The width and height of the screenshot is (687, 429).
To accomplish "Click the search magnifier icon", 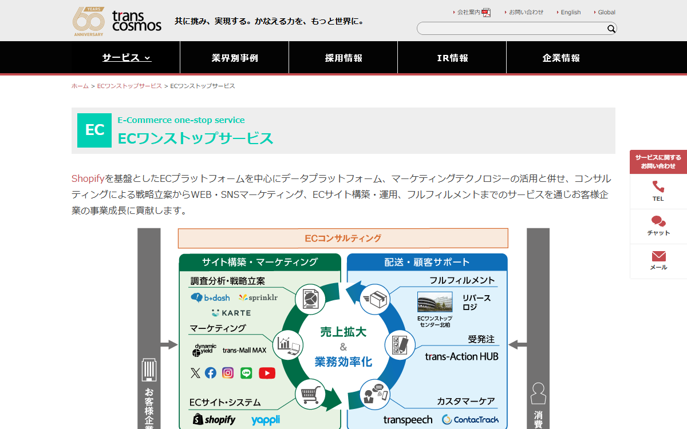I will pos(611,29).
